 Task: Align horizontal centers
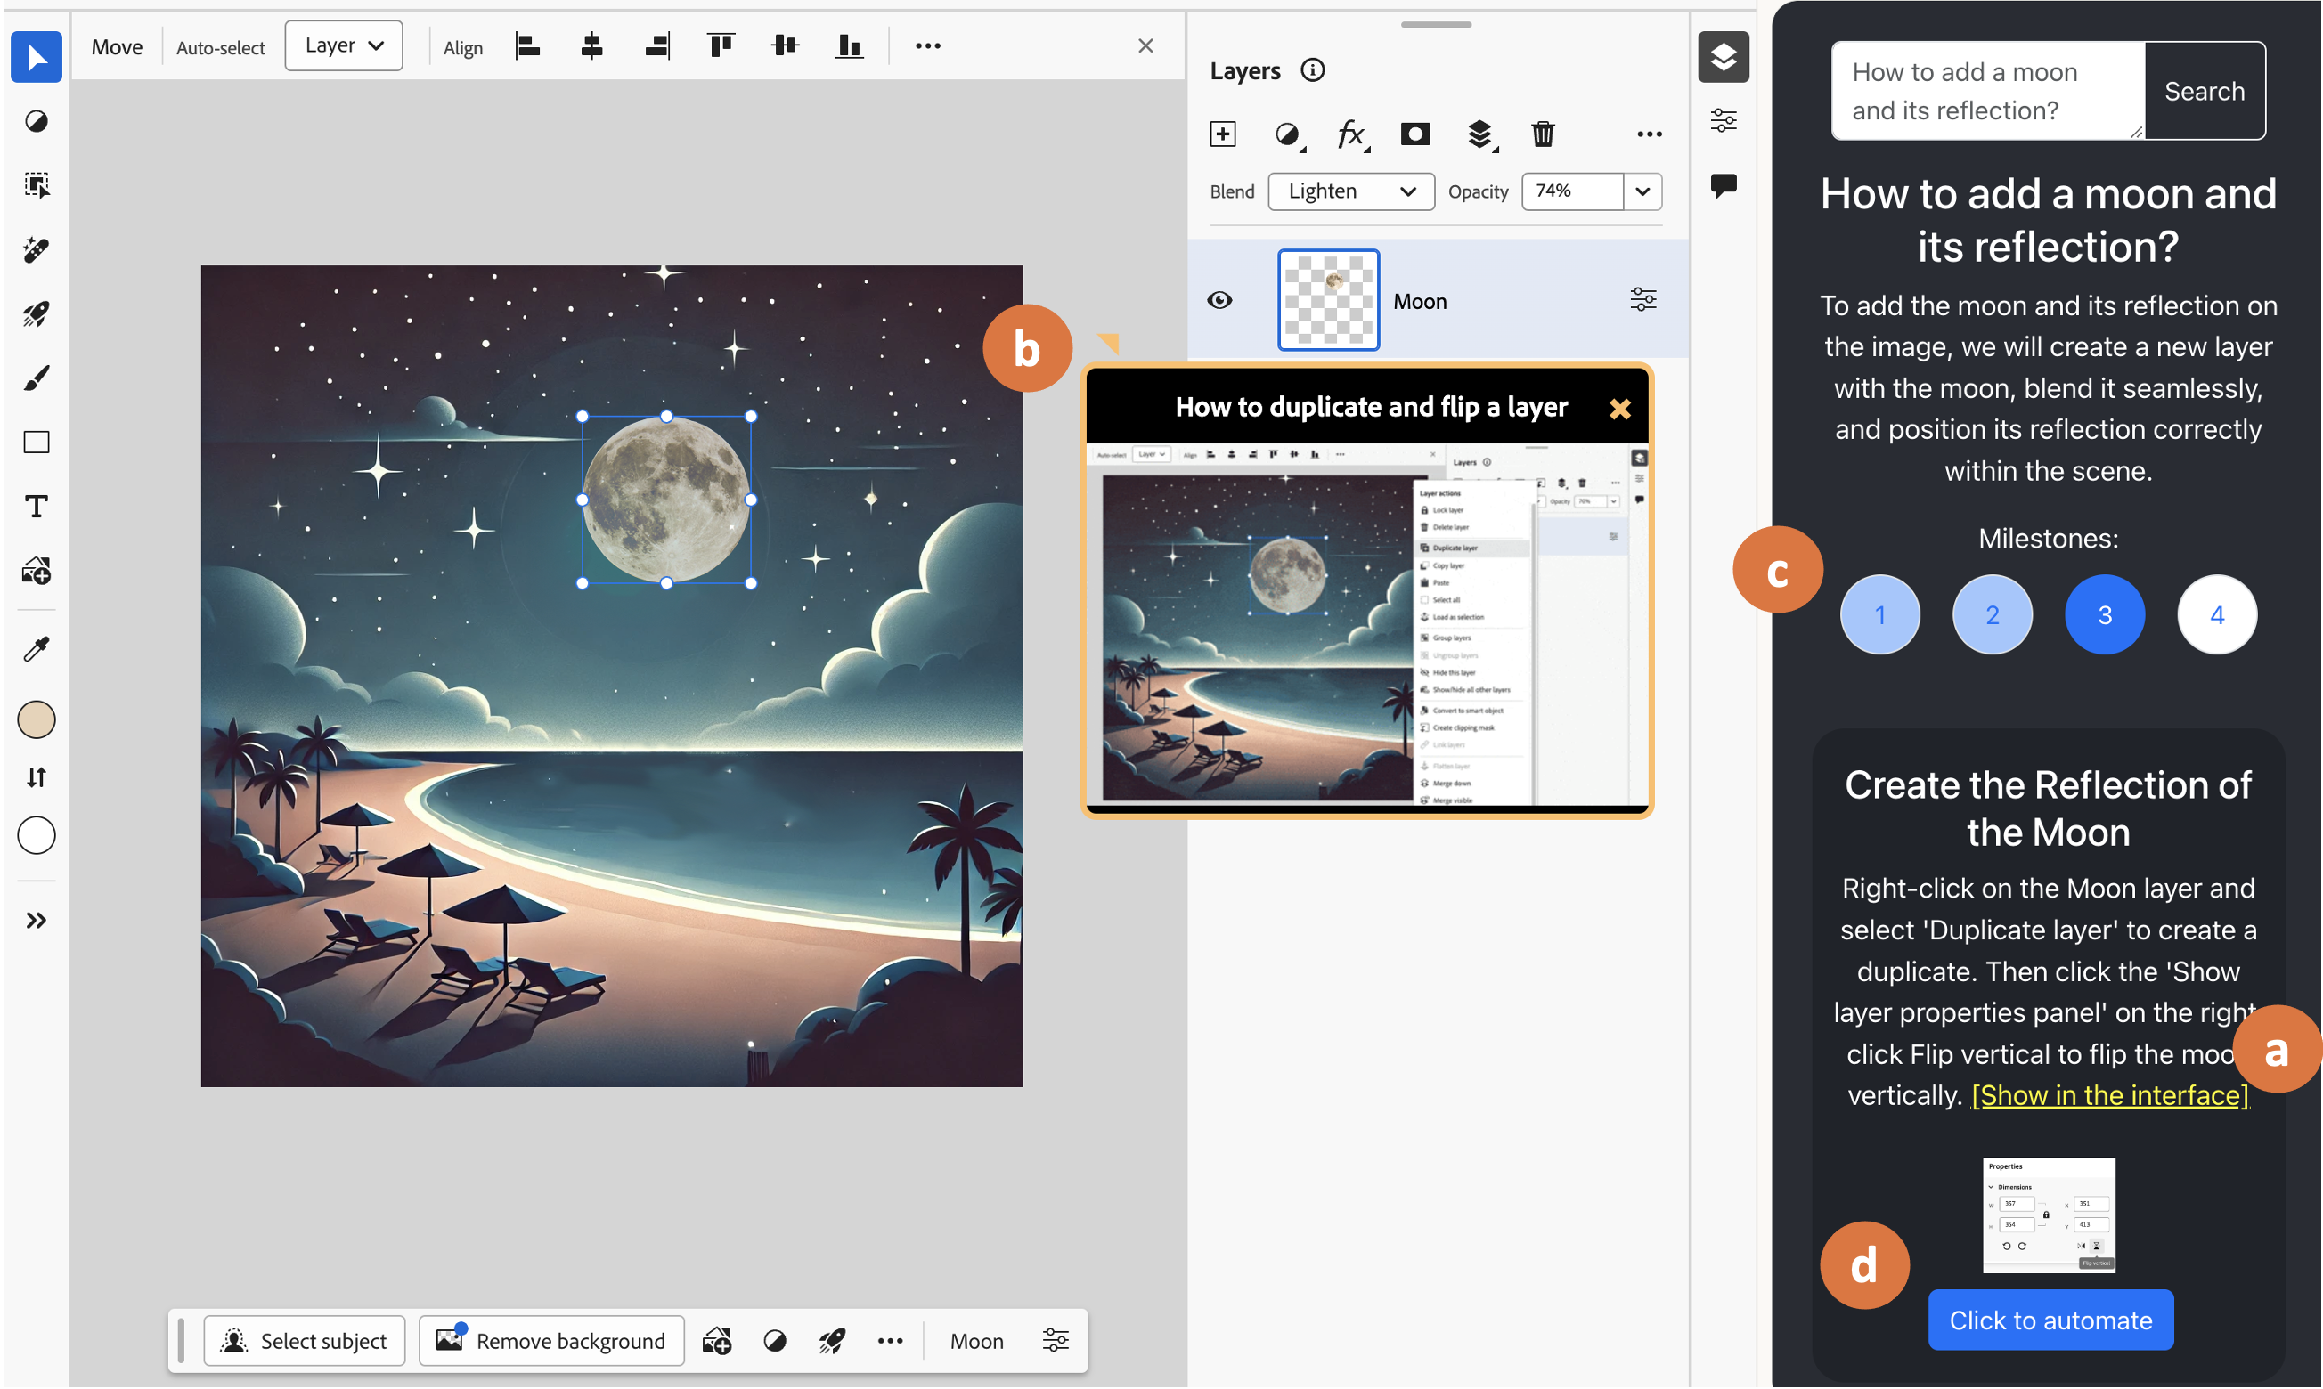(x=591, y=46)
